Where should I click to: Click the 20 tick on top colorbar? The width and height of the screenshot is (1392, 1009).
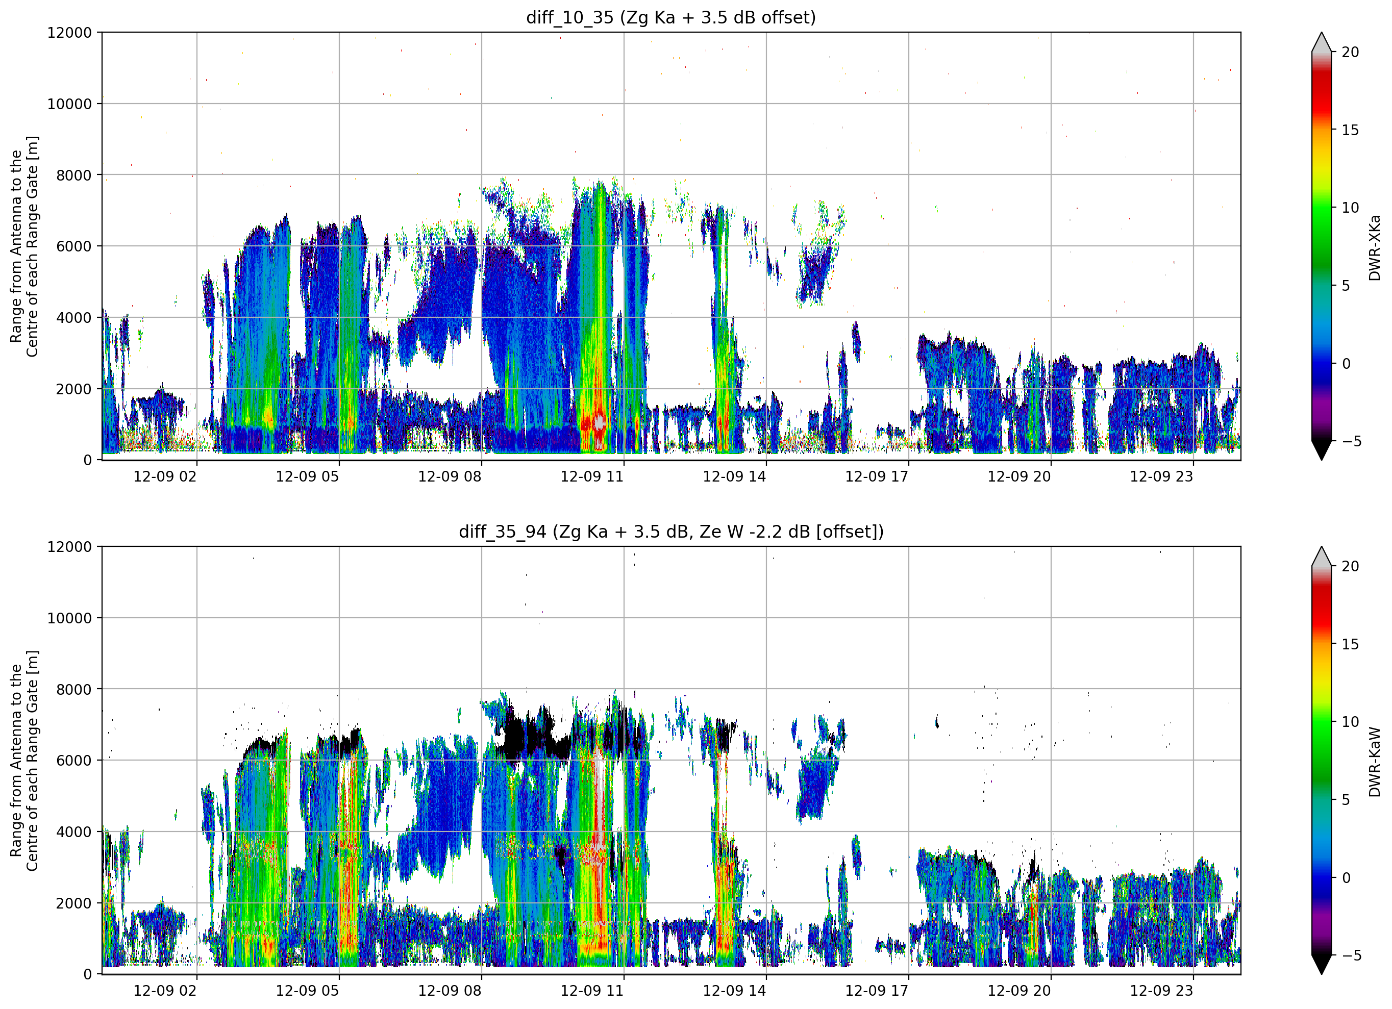(x=1350, y=52)
